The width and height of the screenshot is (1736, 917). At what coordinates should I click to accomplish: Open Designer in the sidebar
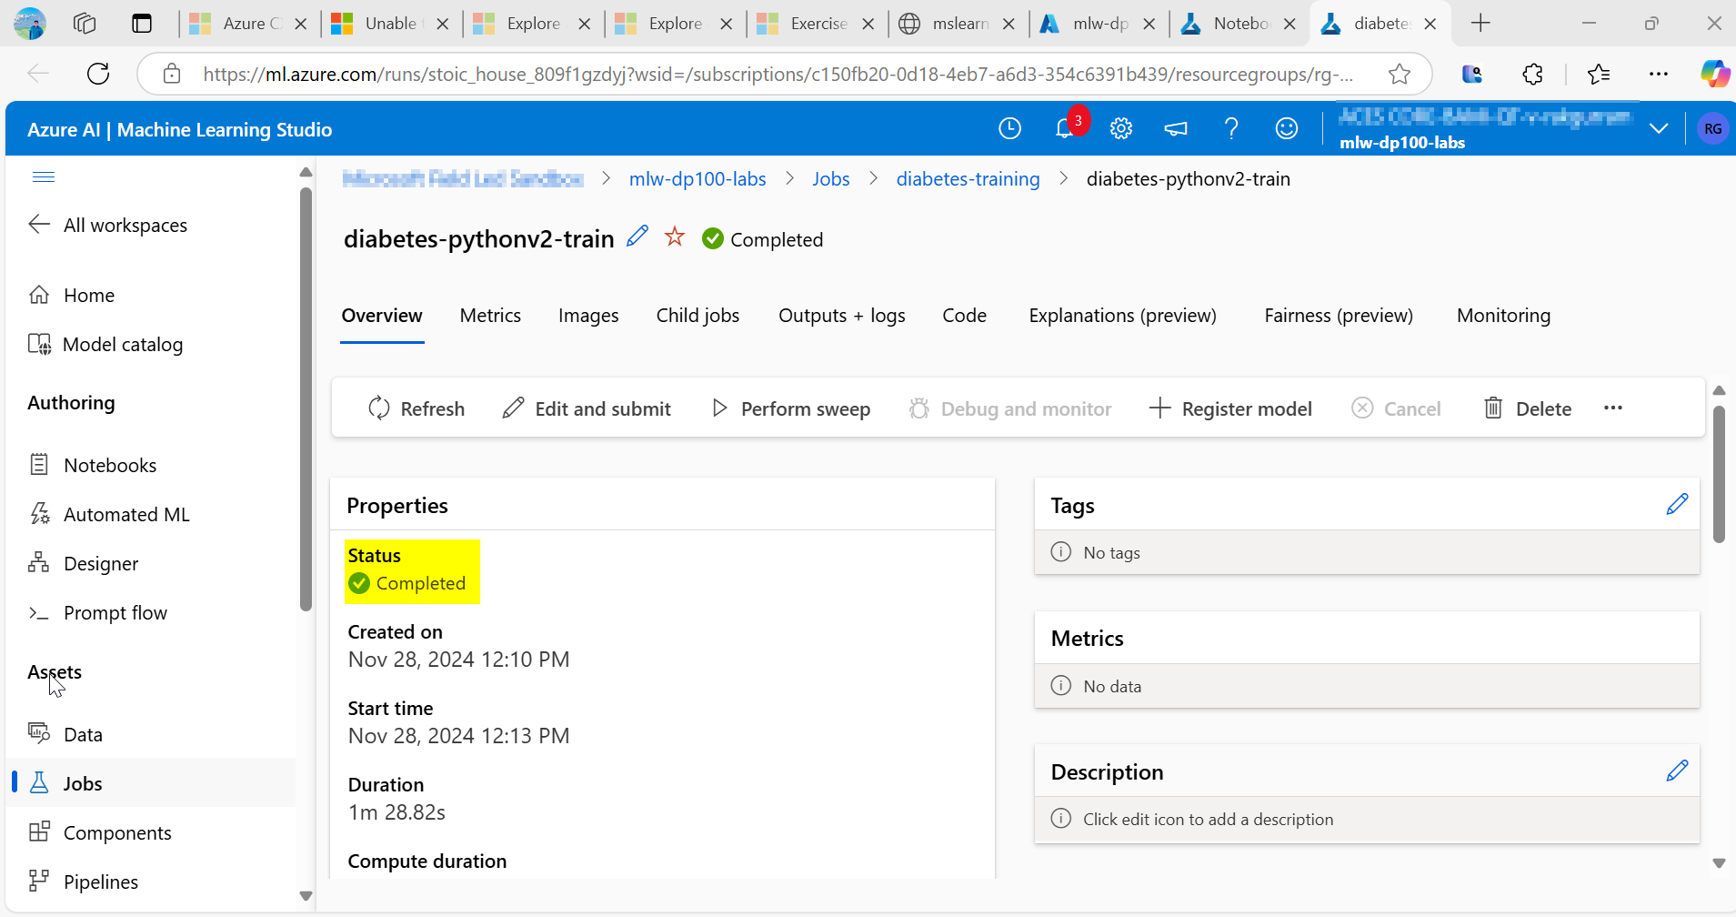coord(84,563)
